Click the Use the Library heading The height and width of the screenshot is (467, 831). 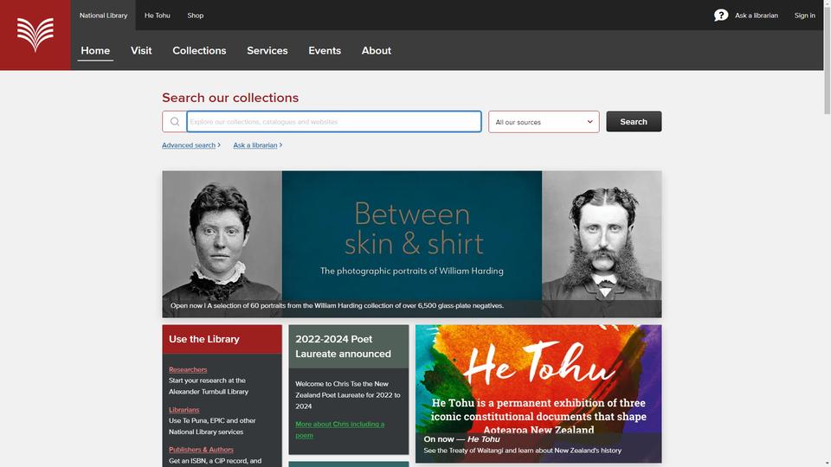coord(204,339)
